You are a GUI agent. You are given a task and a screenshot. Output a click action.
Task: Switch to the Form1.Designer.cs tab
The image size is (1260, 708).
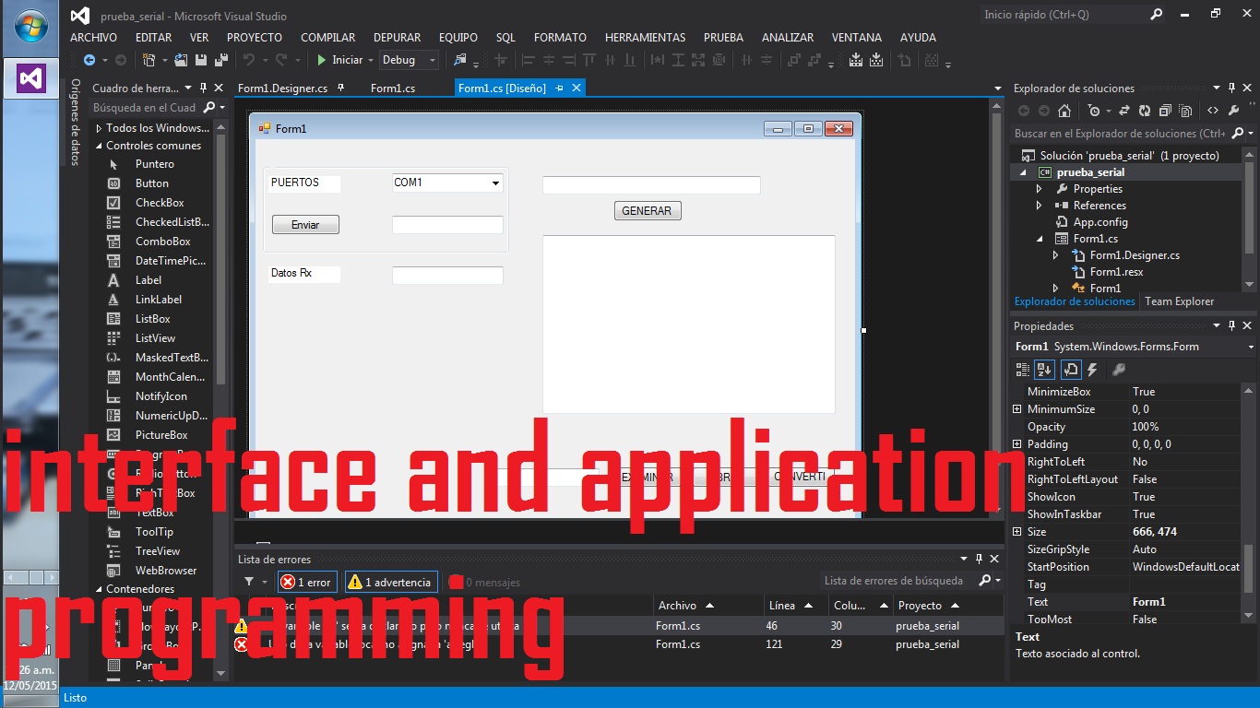(x=282, y=88)
